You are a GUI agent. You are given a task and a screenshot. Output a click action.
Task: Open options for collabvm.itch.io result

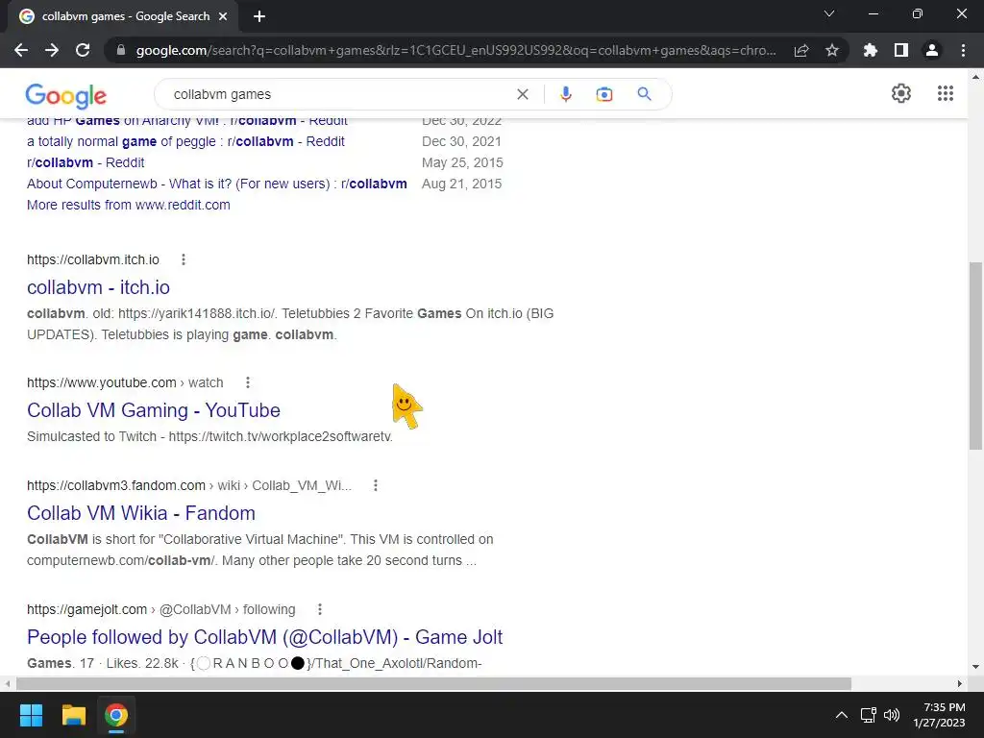tap(184, 259)
